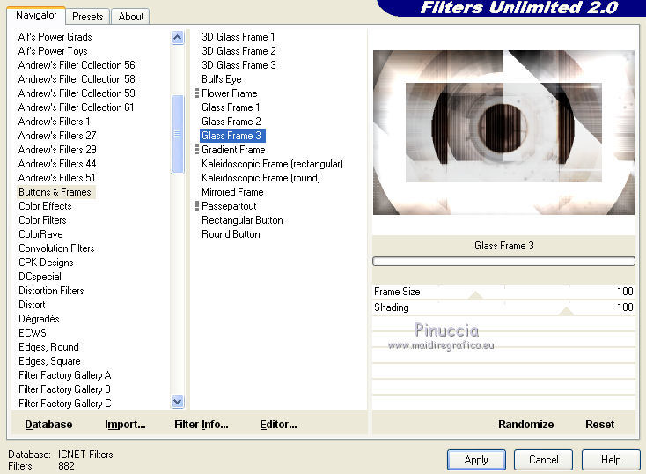Image resolution: width=646 pixels, height=474 pixels.
Task: Select Color Effects category
Action: [45, 206]
